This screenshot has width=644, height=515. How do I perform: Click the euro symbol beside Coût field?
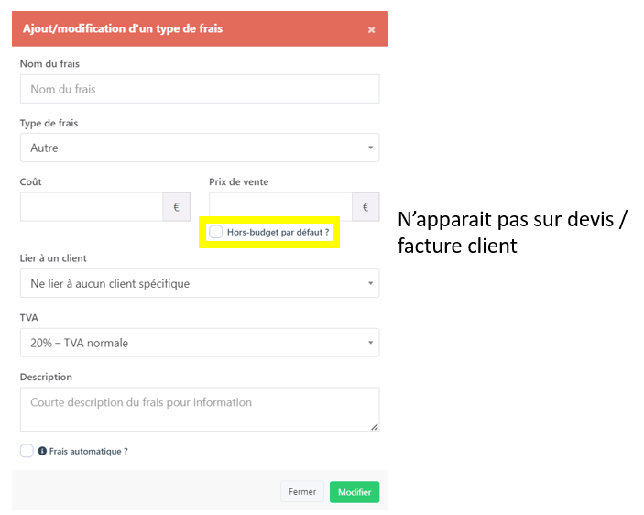[176, 207]
